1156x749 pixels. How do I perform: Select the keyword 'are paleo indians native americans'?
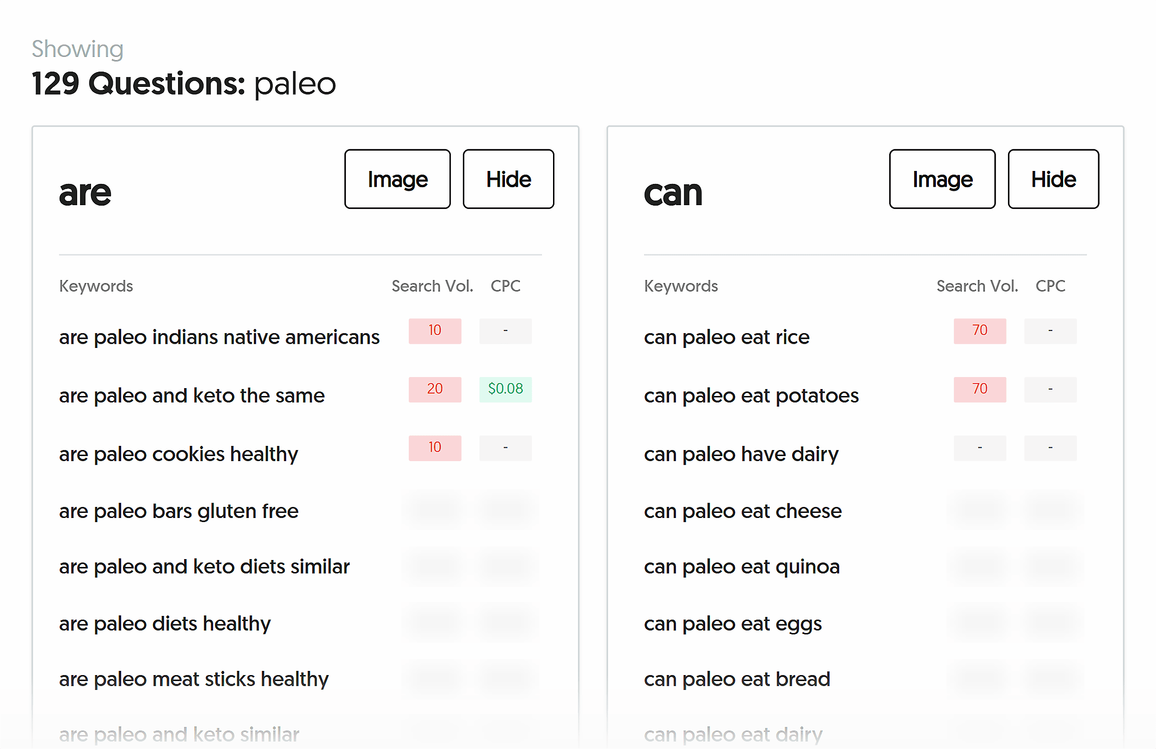[x=219, y=337]
